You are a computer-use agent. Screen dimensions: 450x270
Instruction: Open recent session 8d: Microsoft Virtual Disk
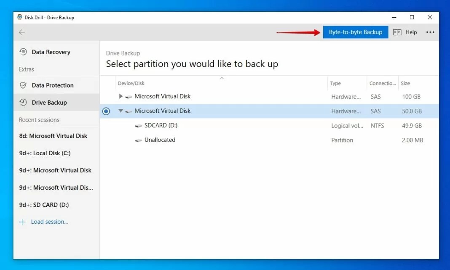[x=53, y=136]
